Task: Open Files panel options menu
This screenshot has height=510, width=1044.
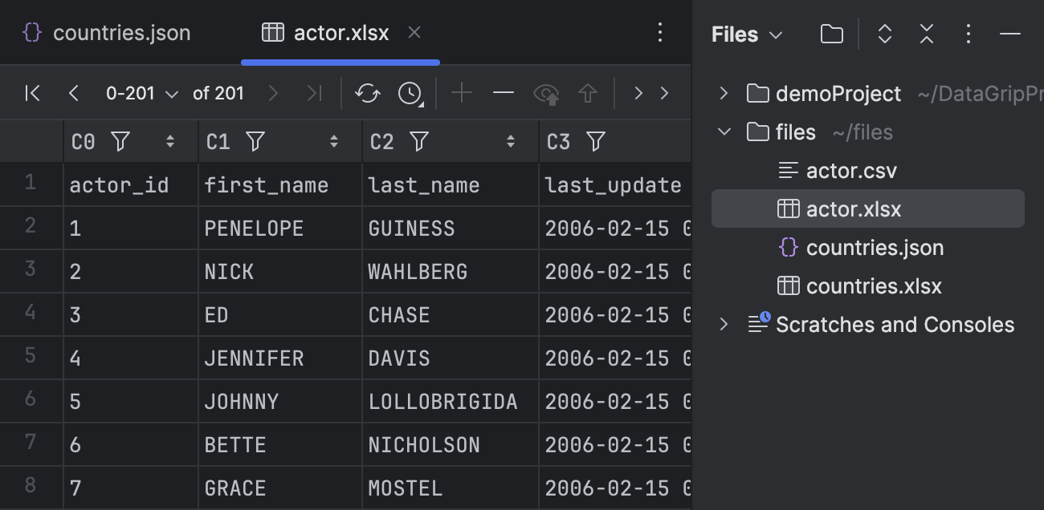Action: 969,34
